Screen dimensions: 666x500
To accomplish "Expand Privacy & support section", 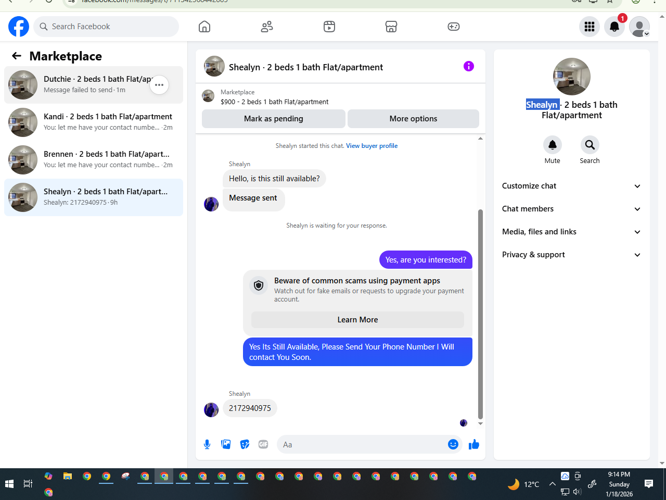I will point(572,255).
